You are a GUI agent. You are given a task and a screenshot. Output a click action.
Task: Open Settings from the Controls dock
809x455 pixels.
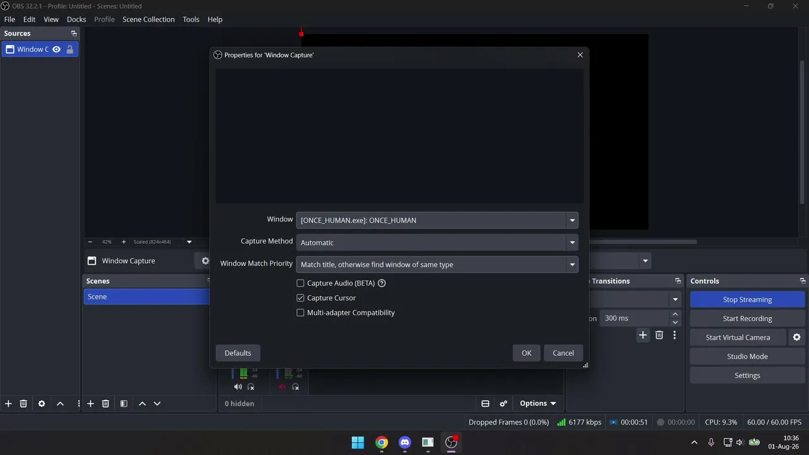point(747,375)
